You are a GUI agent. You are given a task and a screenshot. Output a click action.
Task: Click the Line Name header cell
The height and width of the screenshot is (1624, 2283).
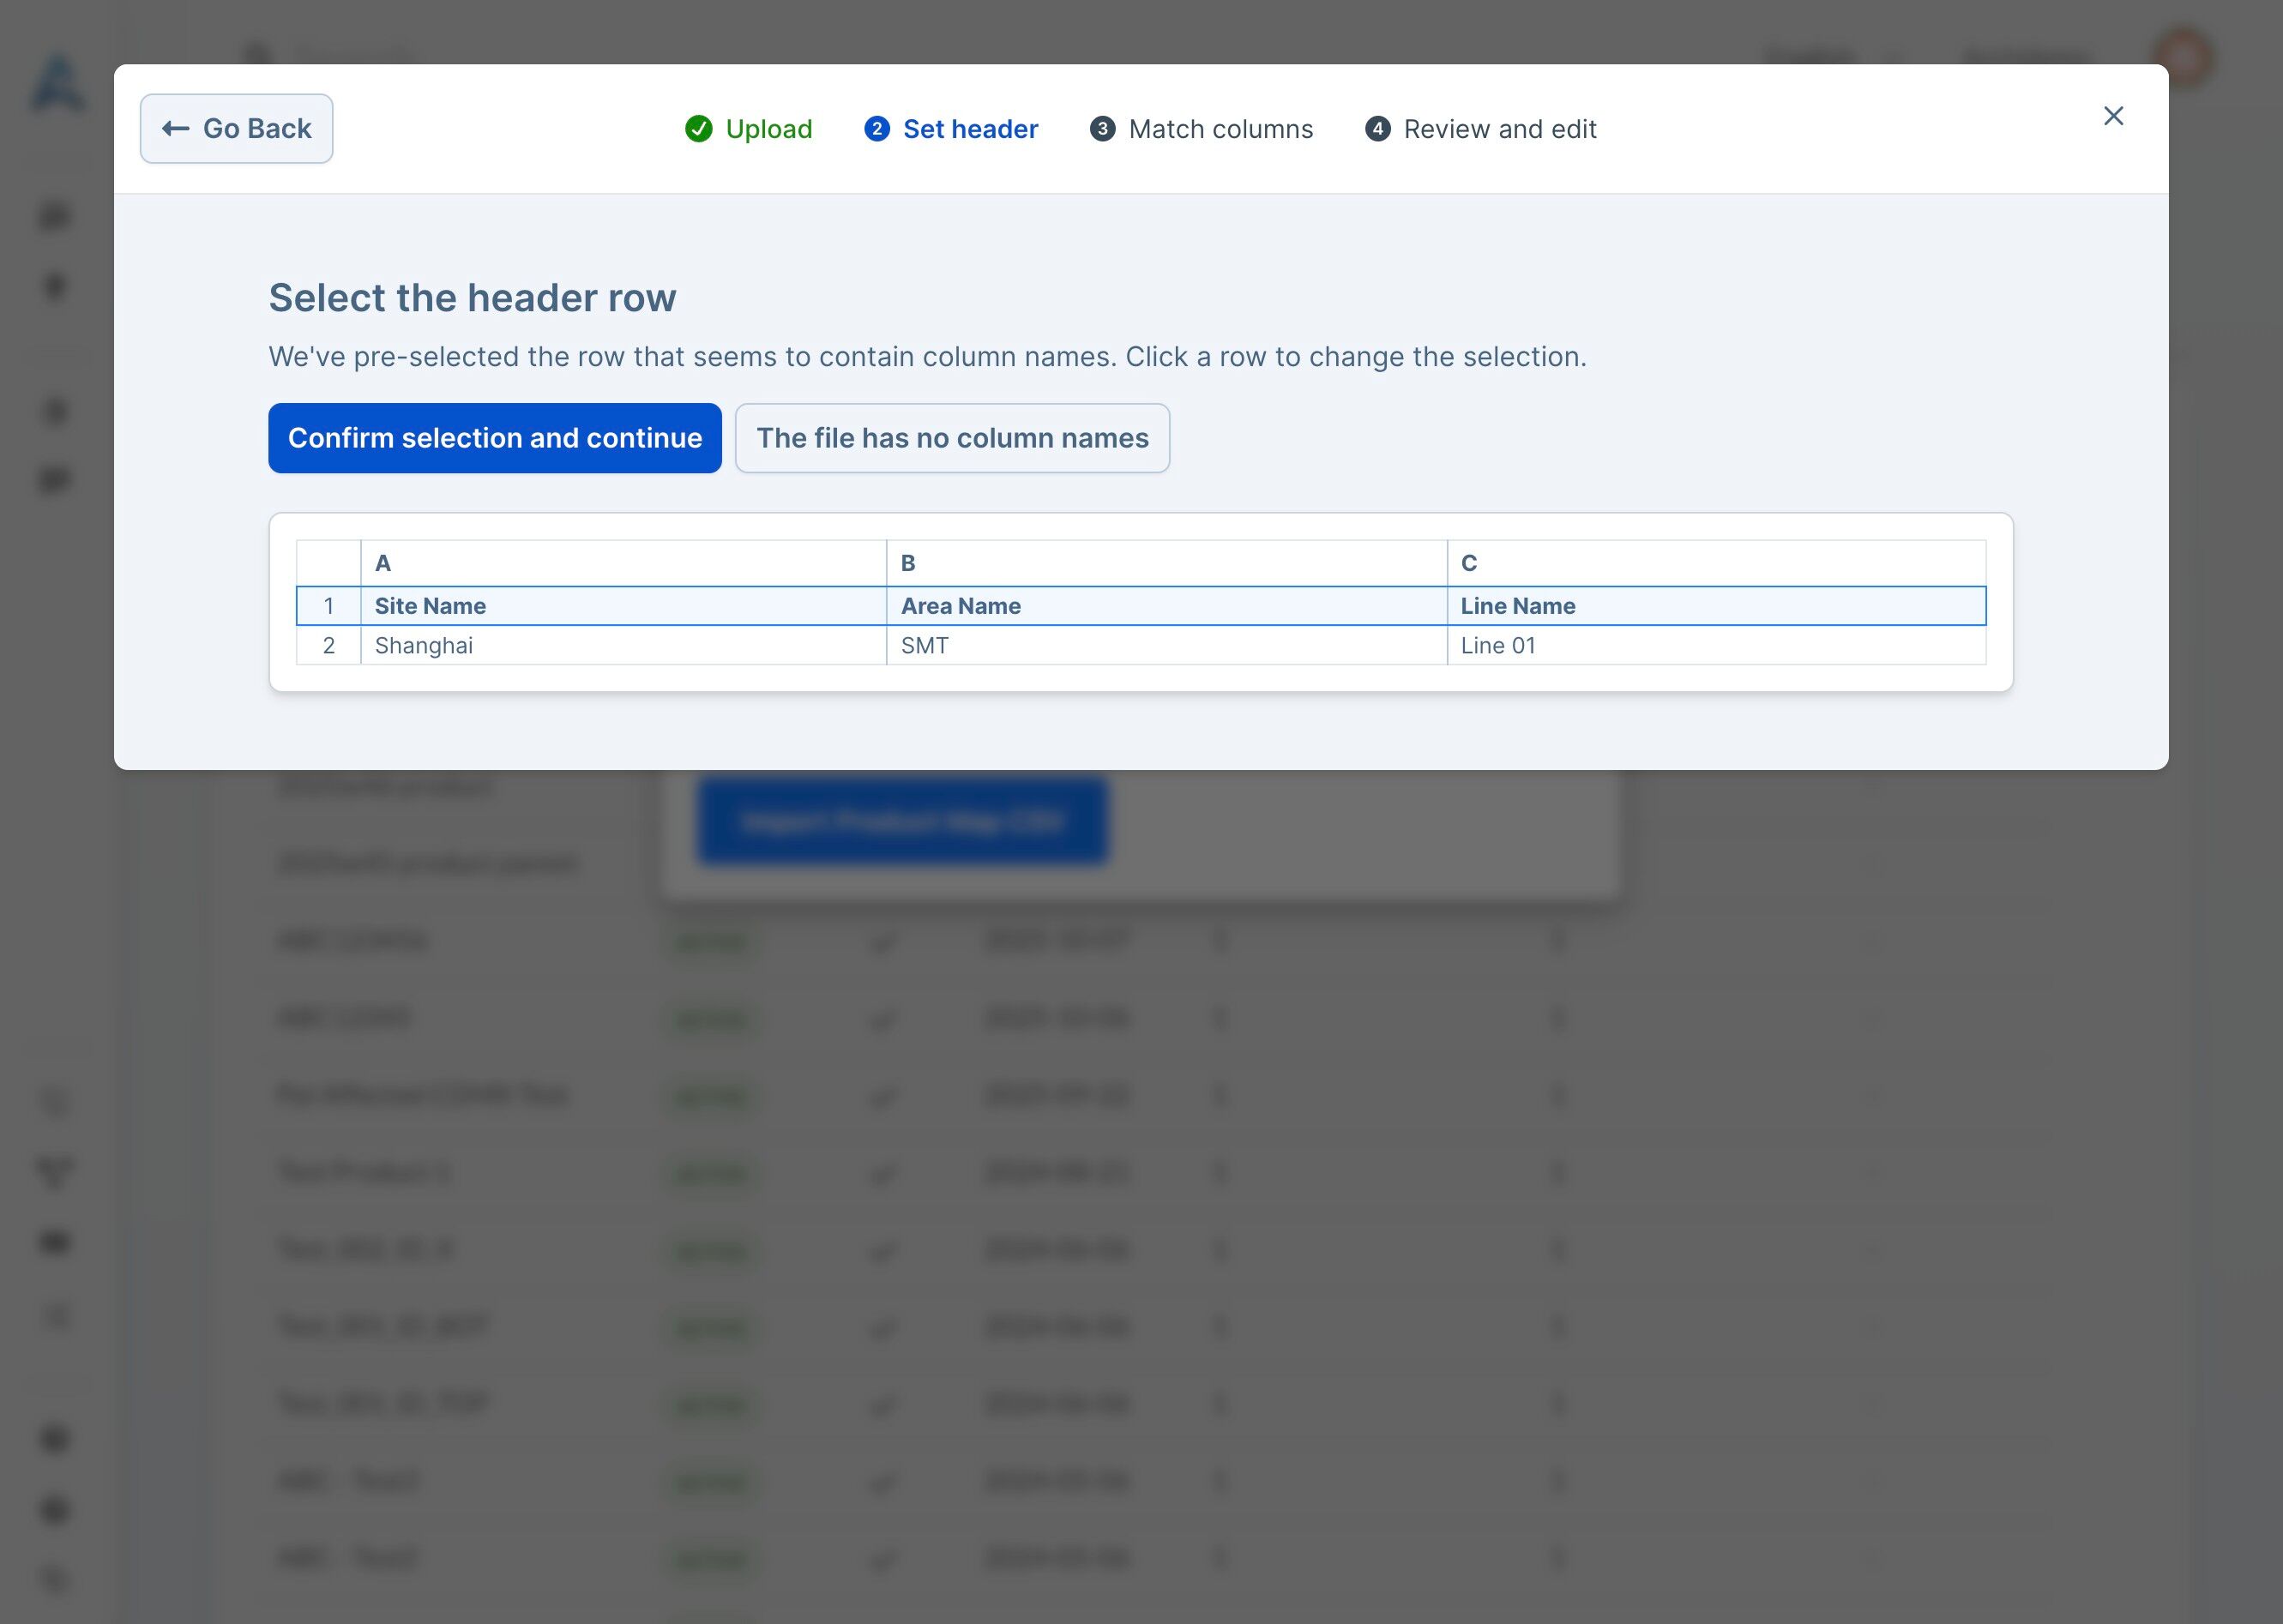[1517, 606]
